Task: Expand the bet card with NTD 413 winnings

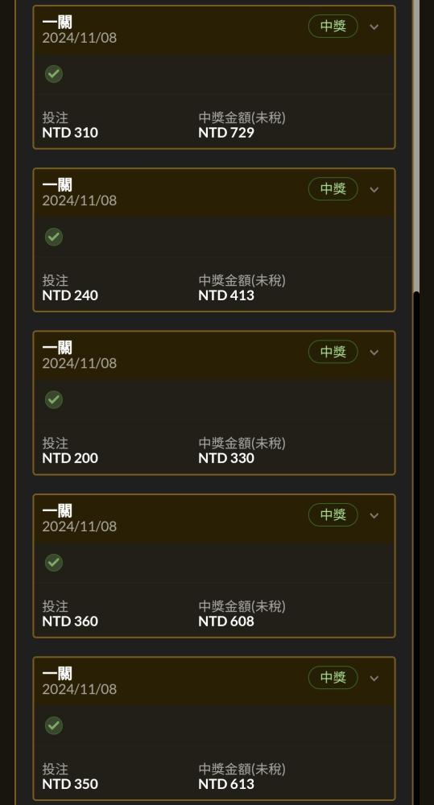Action: pyautogui.click(x=374, y=189)
